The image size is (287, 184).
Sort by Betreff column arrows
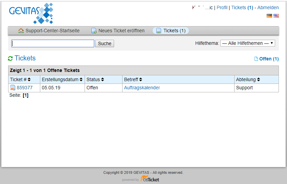(140, 79)
